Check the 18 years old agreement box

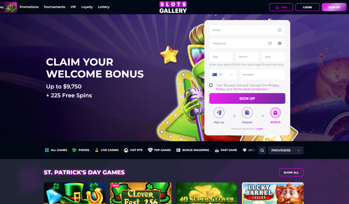click(211, 85)
